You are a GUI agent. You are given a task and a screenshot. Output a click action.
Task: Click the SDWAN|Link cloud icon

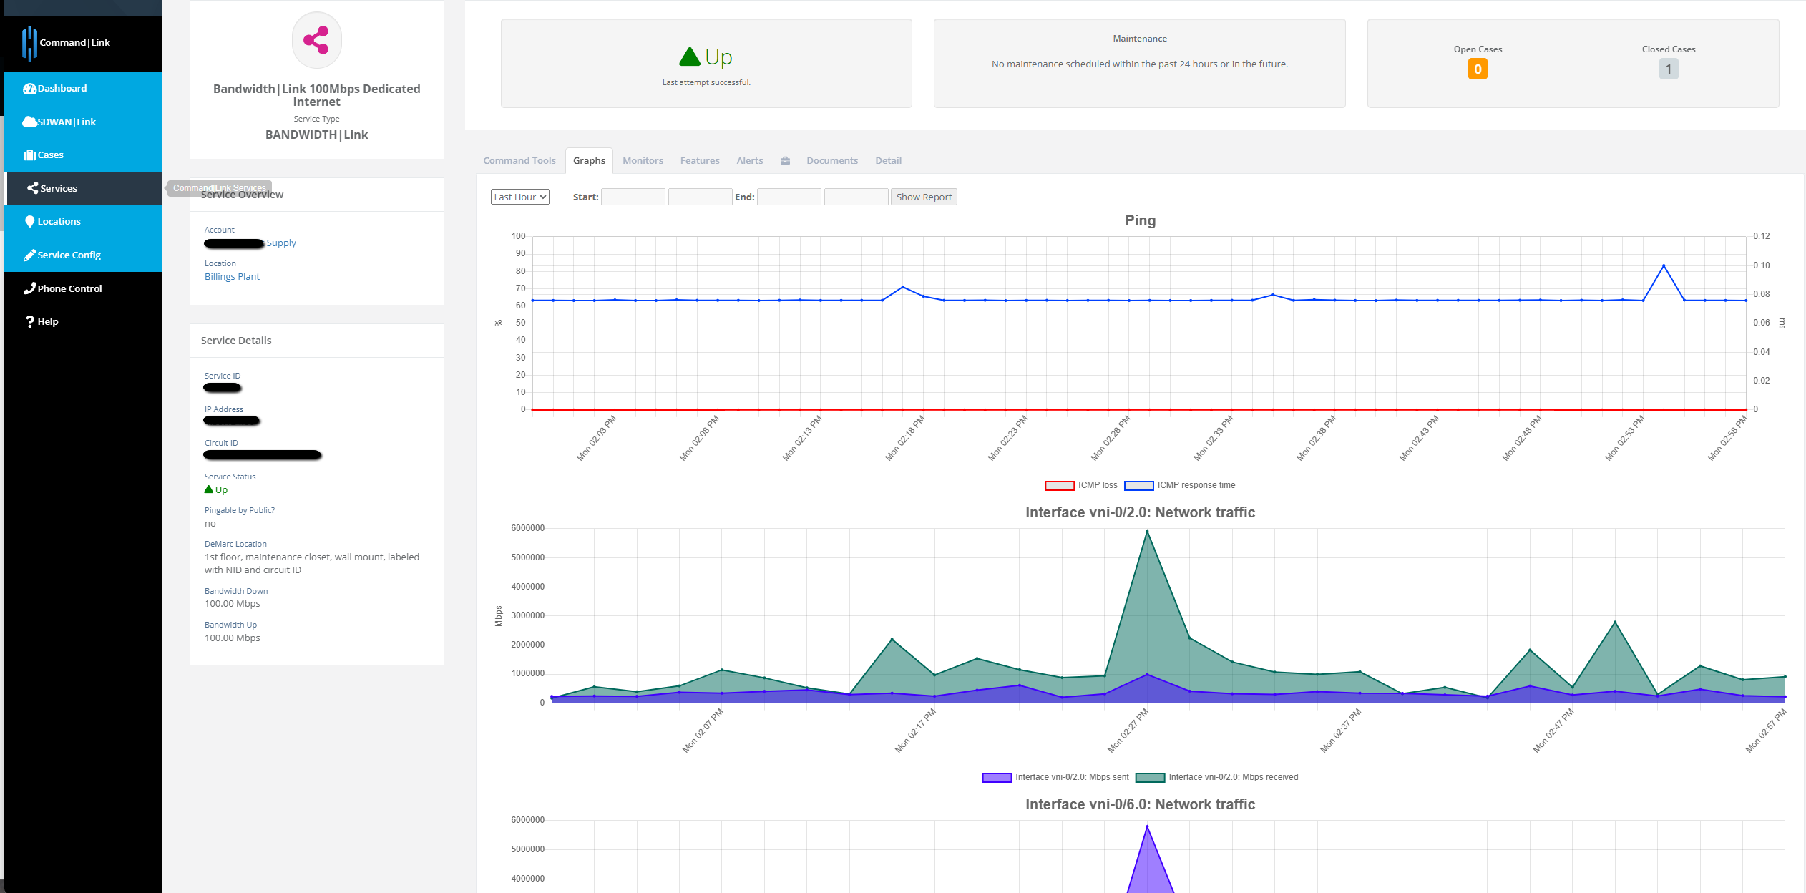29,122
